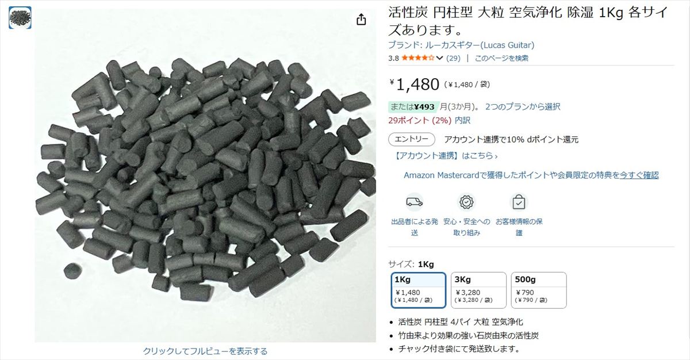This screenshot has width=690, height=360.
Task: Pick the 500g size option
Action: [x=539, y=290]
